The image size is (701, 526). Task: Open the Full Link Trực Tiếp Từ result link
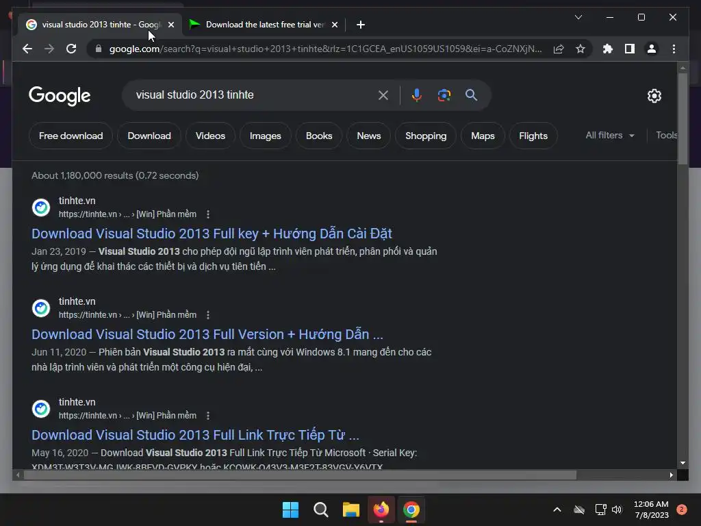coord(195,435)
